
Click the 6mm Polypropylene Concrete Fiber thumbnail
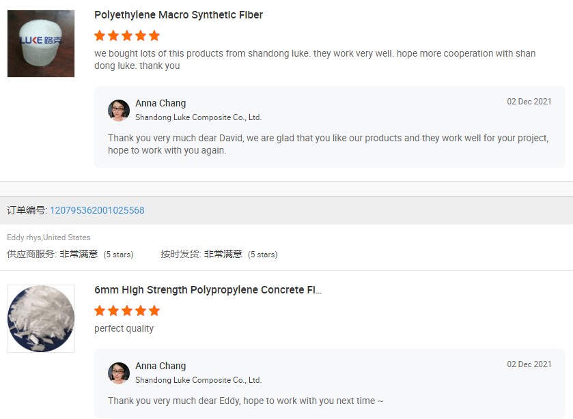(41, 318)
